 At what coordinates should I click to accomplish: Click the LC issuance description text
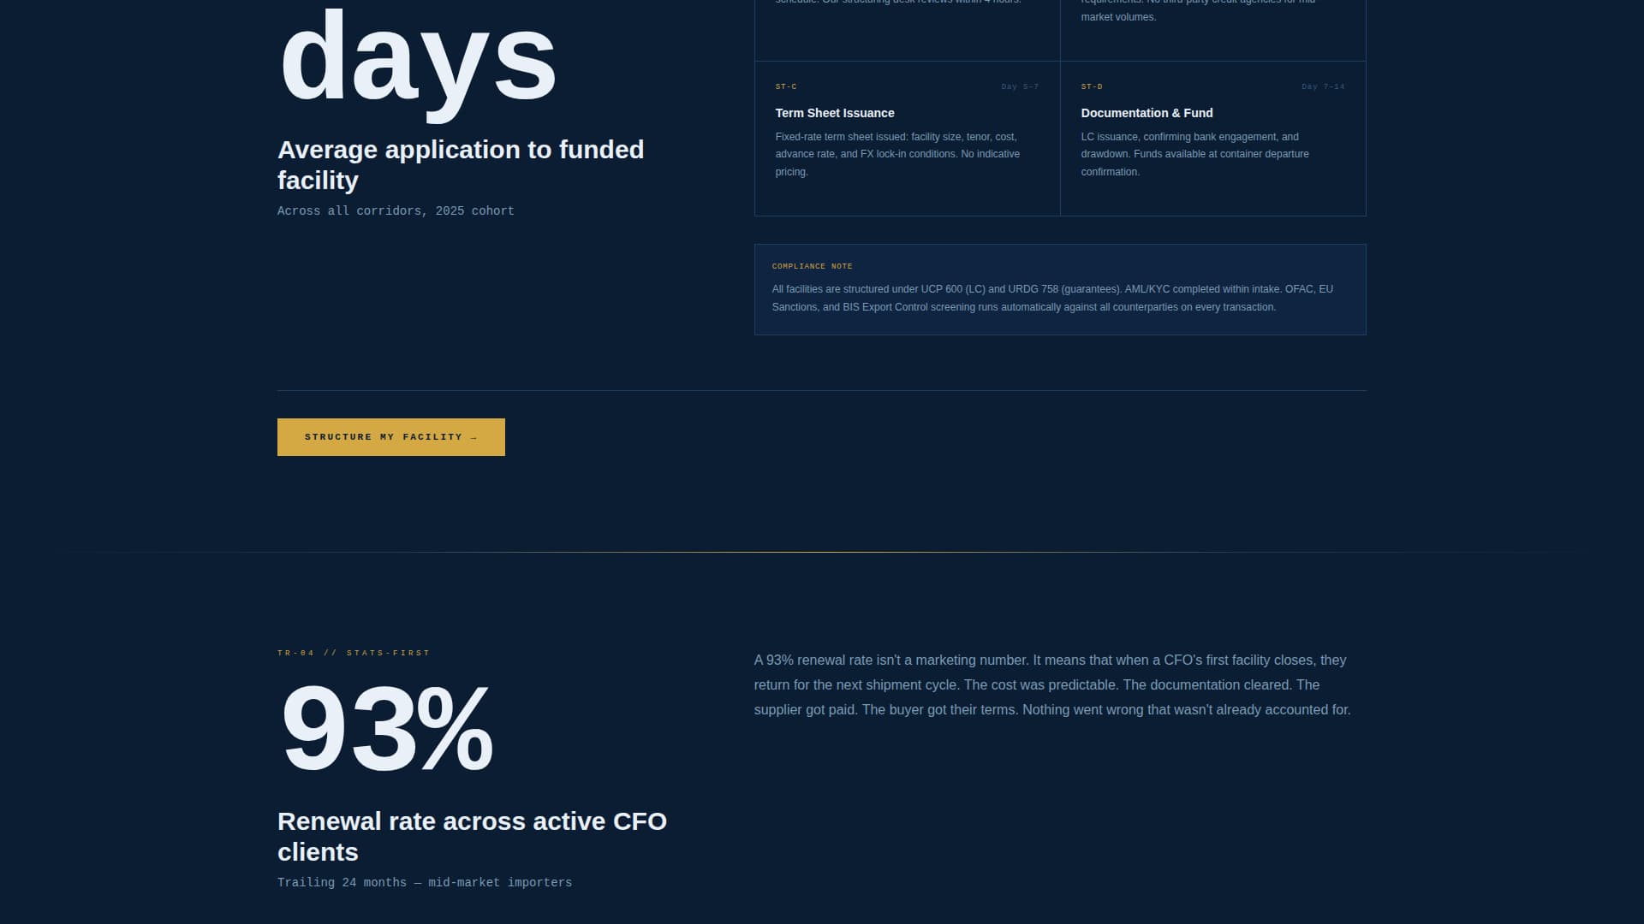click(x=1194, y=154)
